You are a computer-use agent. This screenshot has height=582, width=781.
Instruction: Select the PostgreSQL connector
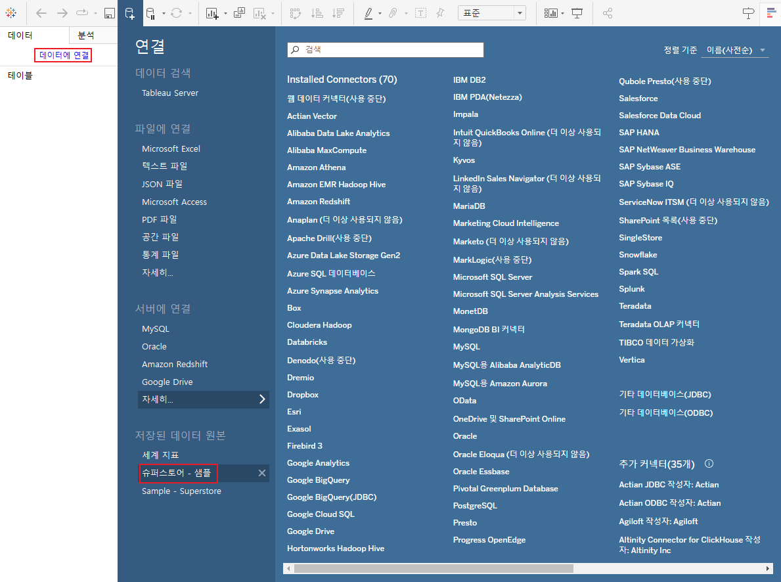pos(475,505)
